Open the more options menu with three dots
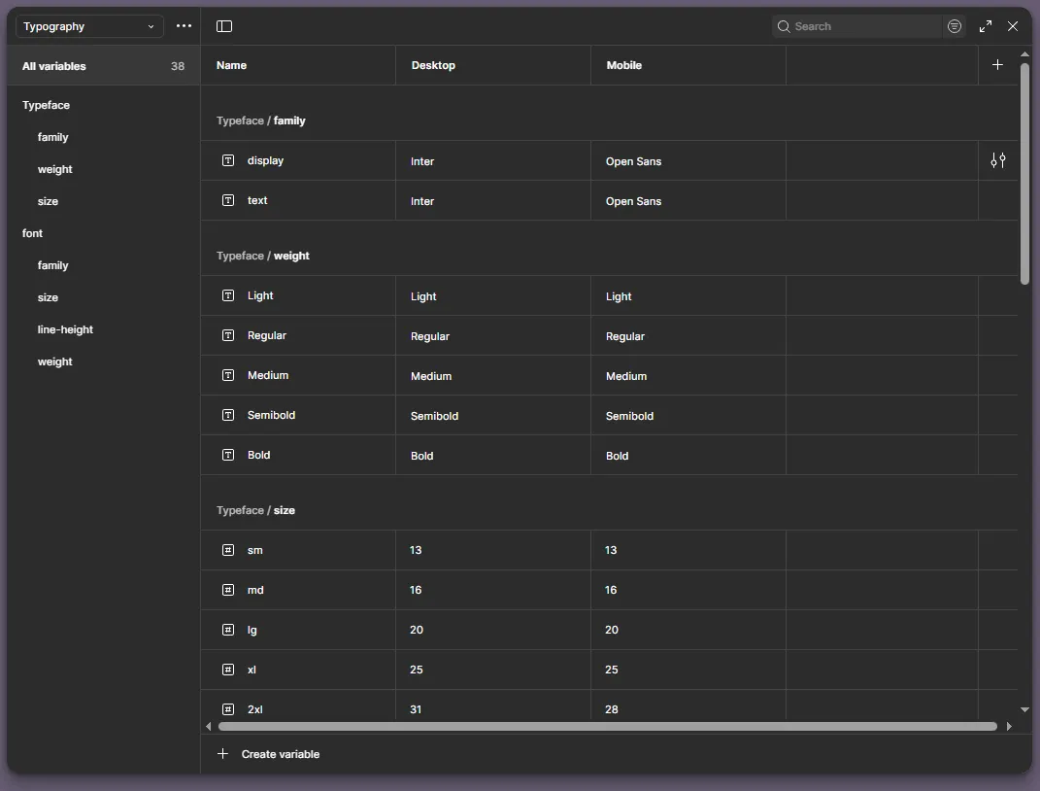The image size is (1040, 791). coord(184,26)
